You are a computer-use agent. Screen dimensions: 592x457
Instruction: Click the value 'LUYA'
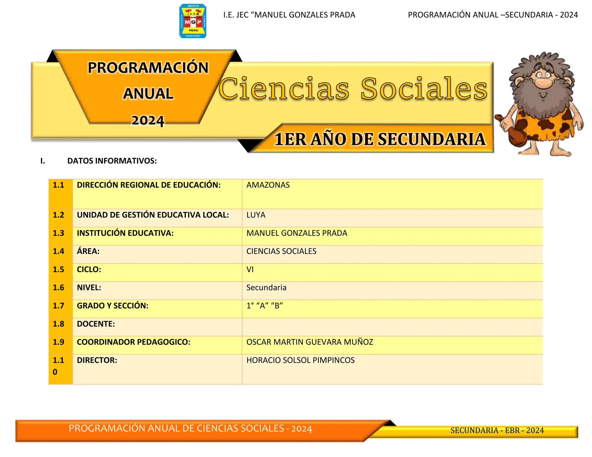pyautogui.click(x=256, y=215)
